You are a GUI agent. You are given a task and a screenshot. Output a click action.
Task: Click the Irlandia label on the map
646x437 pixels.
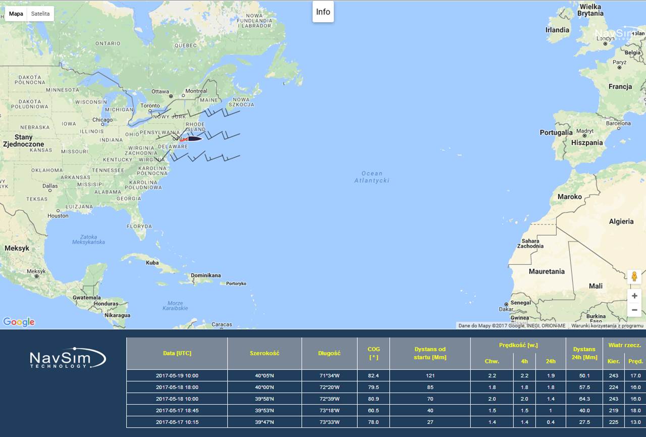(x=557, y=30)
